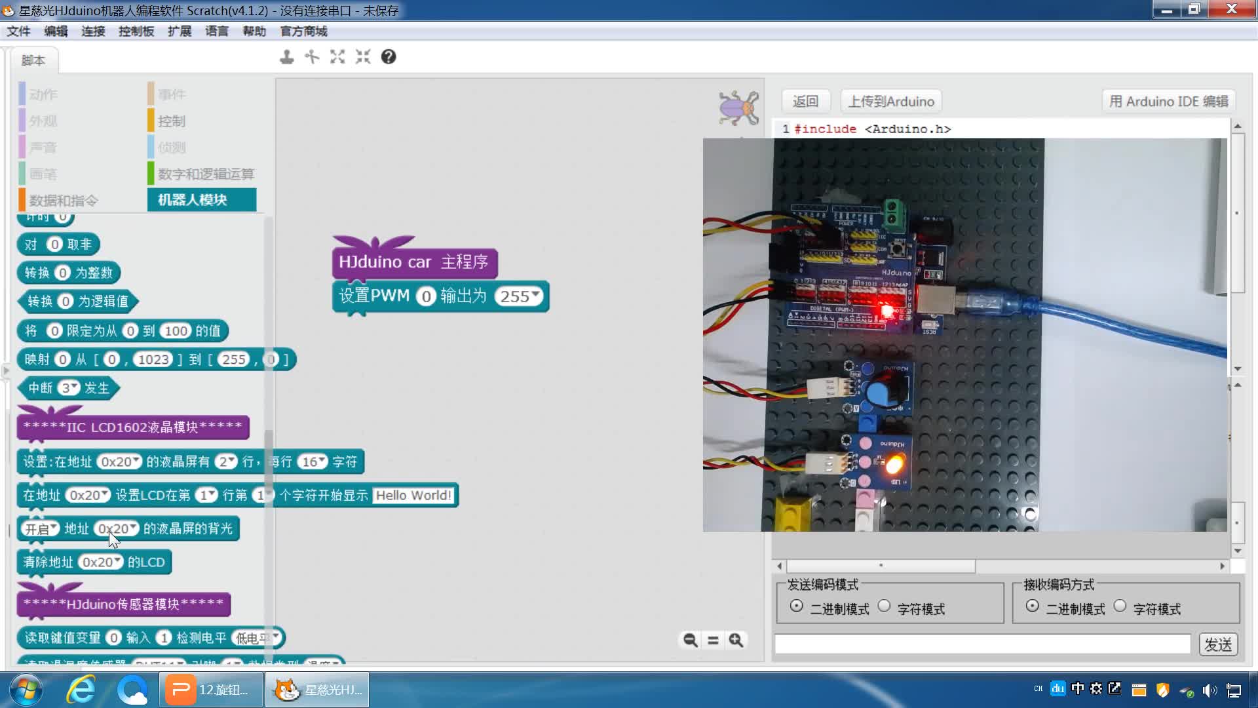This screenshot has height=708, width=1258.
Task: Click the 返回 button
Action: click(x=805, y=102)
